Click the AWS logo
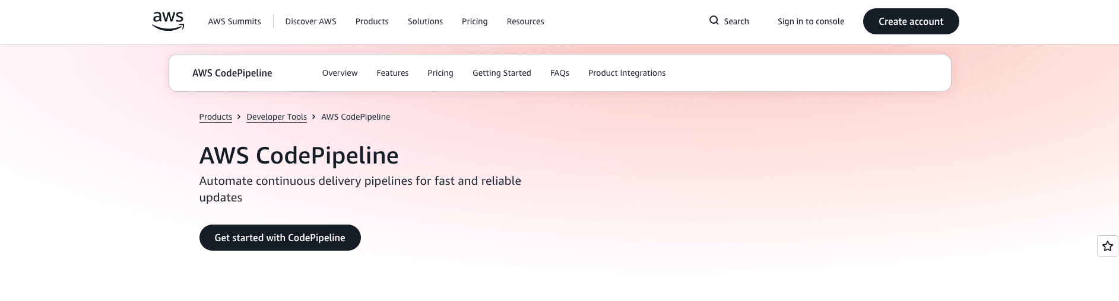The width and height of the screenshot is (1119, 301). point(168,21)
